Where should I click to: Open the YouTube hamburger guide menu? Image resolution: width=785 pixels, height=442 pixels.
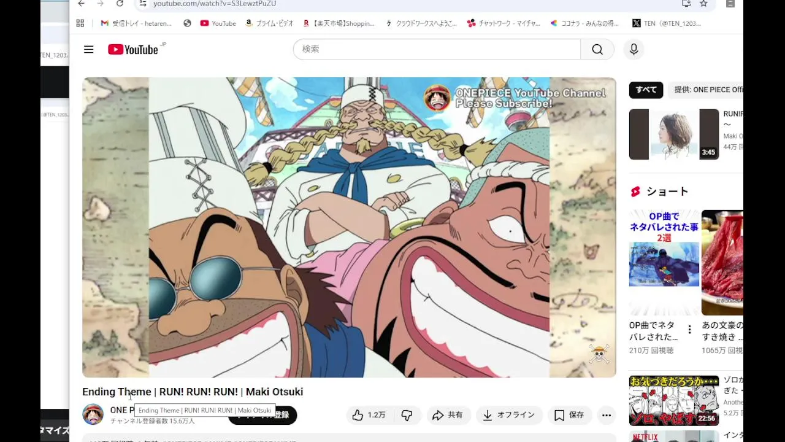tap(89, 50)
